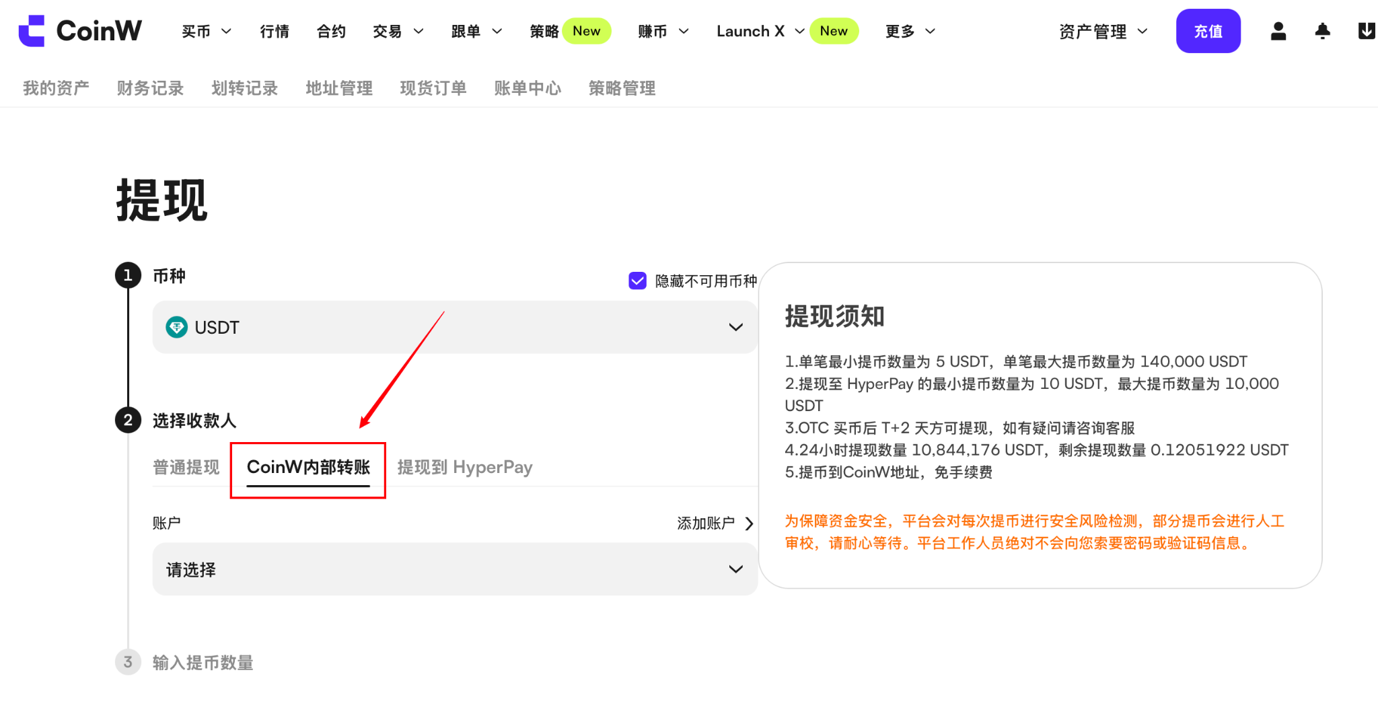
Task: Click the 提现须知 heading
Action: [x=834, y=316]
